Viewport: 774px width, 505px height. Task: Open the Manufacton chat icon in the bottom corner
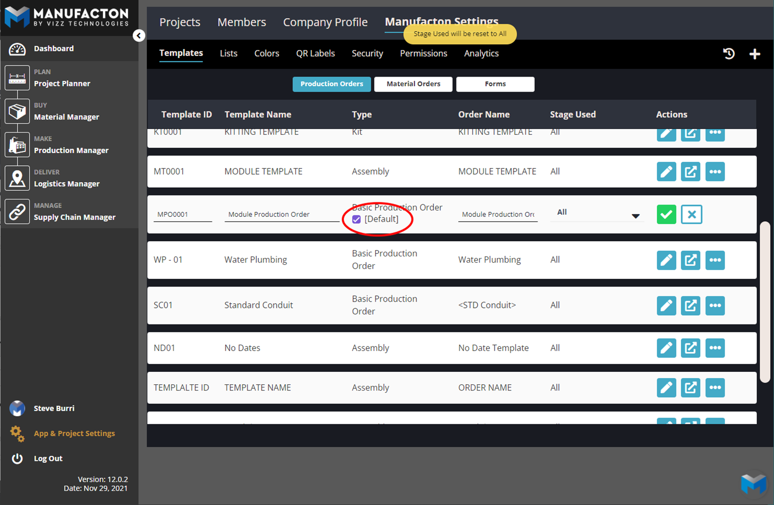pyautogui.click(x=753, y=484)
